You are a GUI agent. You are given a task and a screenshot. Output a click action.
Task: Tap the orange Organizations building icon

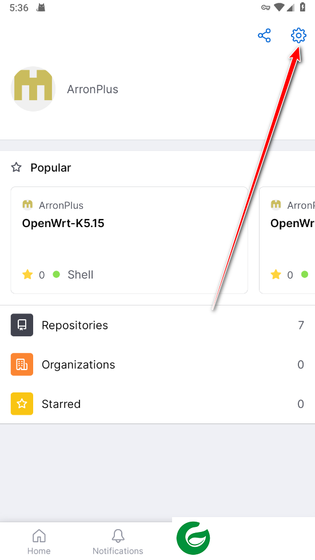(22, 364)
